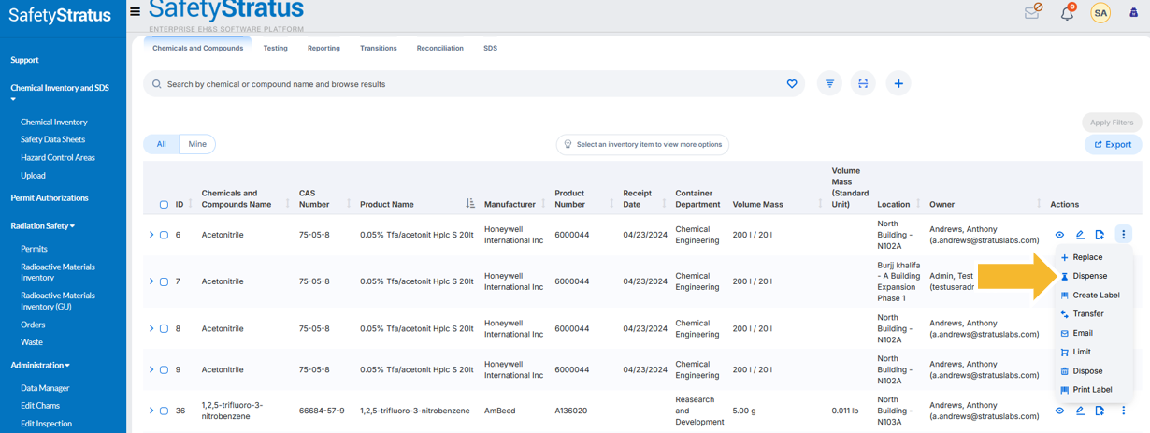Open the SA user avatar menu
The height and width of the screenshot is (433, 1150).
click(x=1100, y=13)
